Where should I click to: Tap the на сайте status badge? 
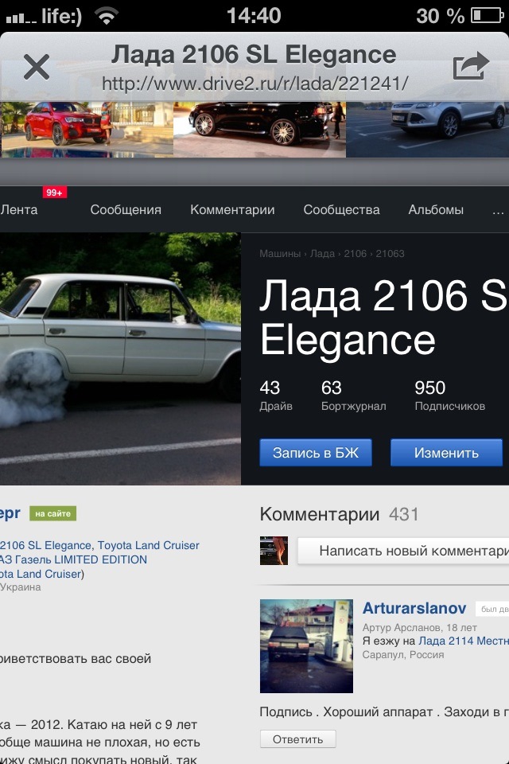(52, 513)
